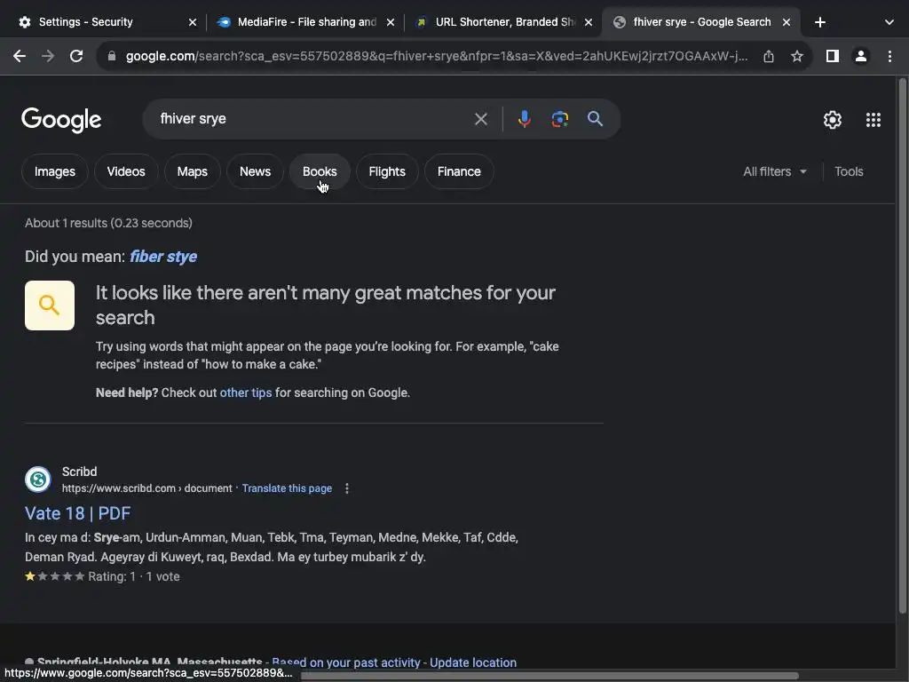The image size is (909, 682).
Task: Filter results by Finance
Action: [459, 171]
